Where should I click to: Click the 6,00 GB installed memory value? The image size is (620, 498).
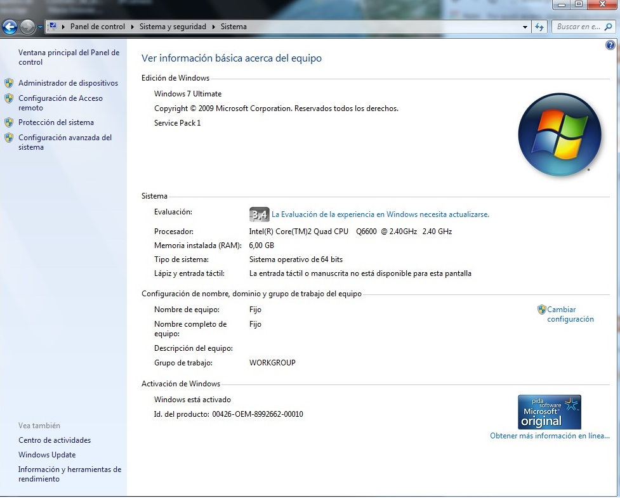(x=261, y=246)
